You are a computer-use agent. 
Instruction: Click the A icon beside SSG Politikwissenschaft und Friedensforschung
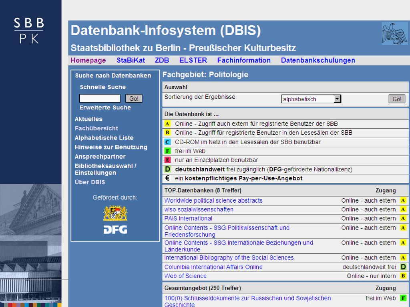[403, 227]
